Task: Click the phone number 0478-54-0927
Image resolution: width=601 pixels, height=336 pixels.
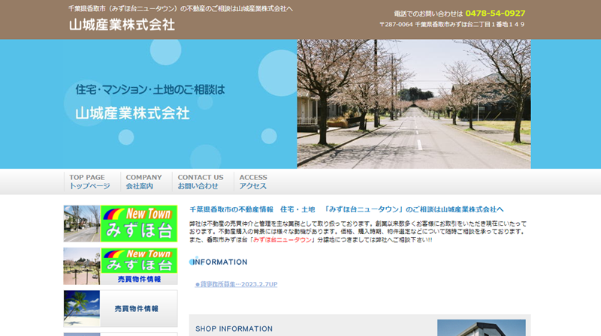Action: [495, 13]
